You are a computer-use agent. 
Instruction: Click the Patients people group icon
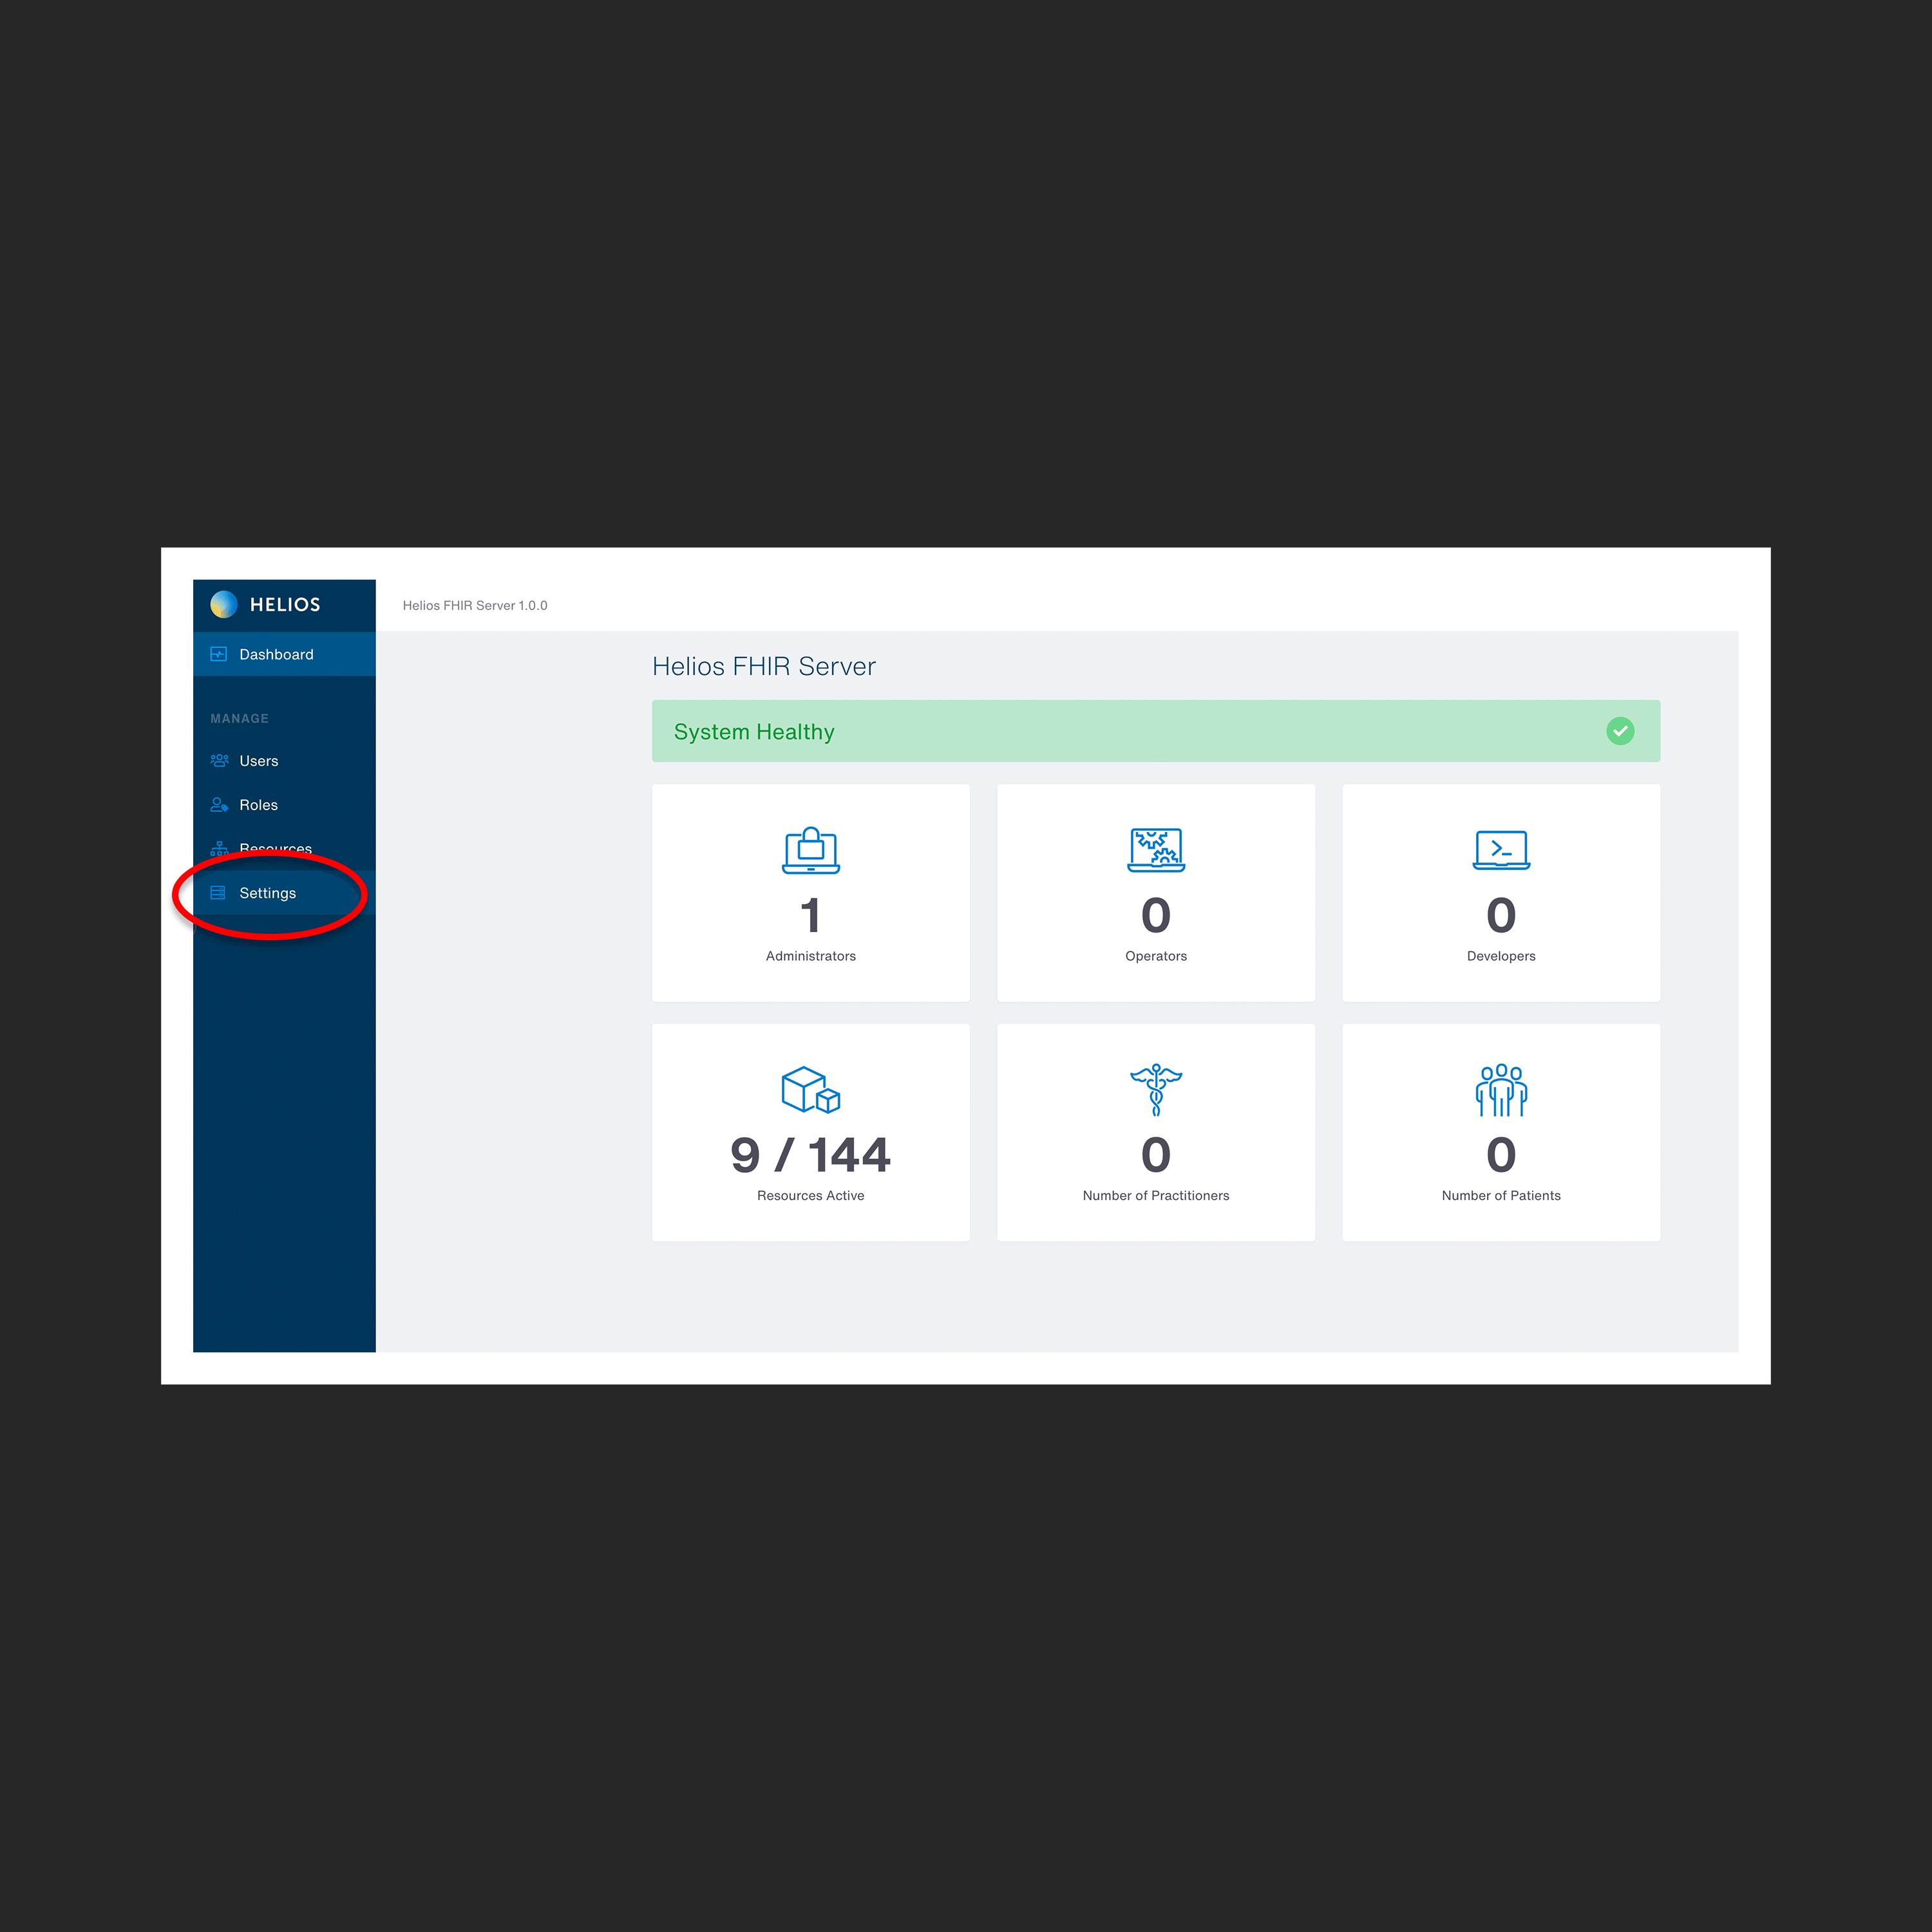tap(1501, 1090)
